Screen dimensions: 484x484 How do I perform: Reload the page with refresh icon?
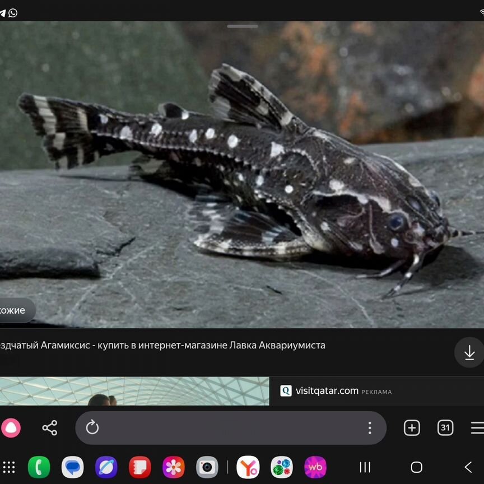(x=92, y=428)
